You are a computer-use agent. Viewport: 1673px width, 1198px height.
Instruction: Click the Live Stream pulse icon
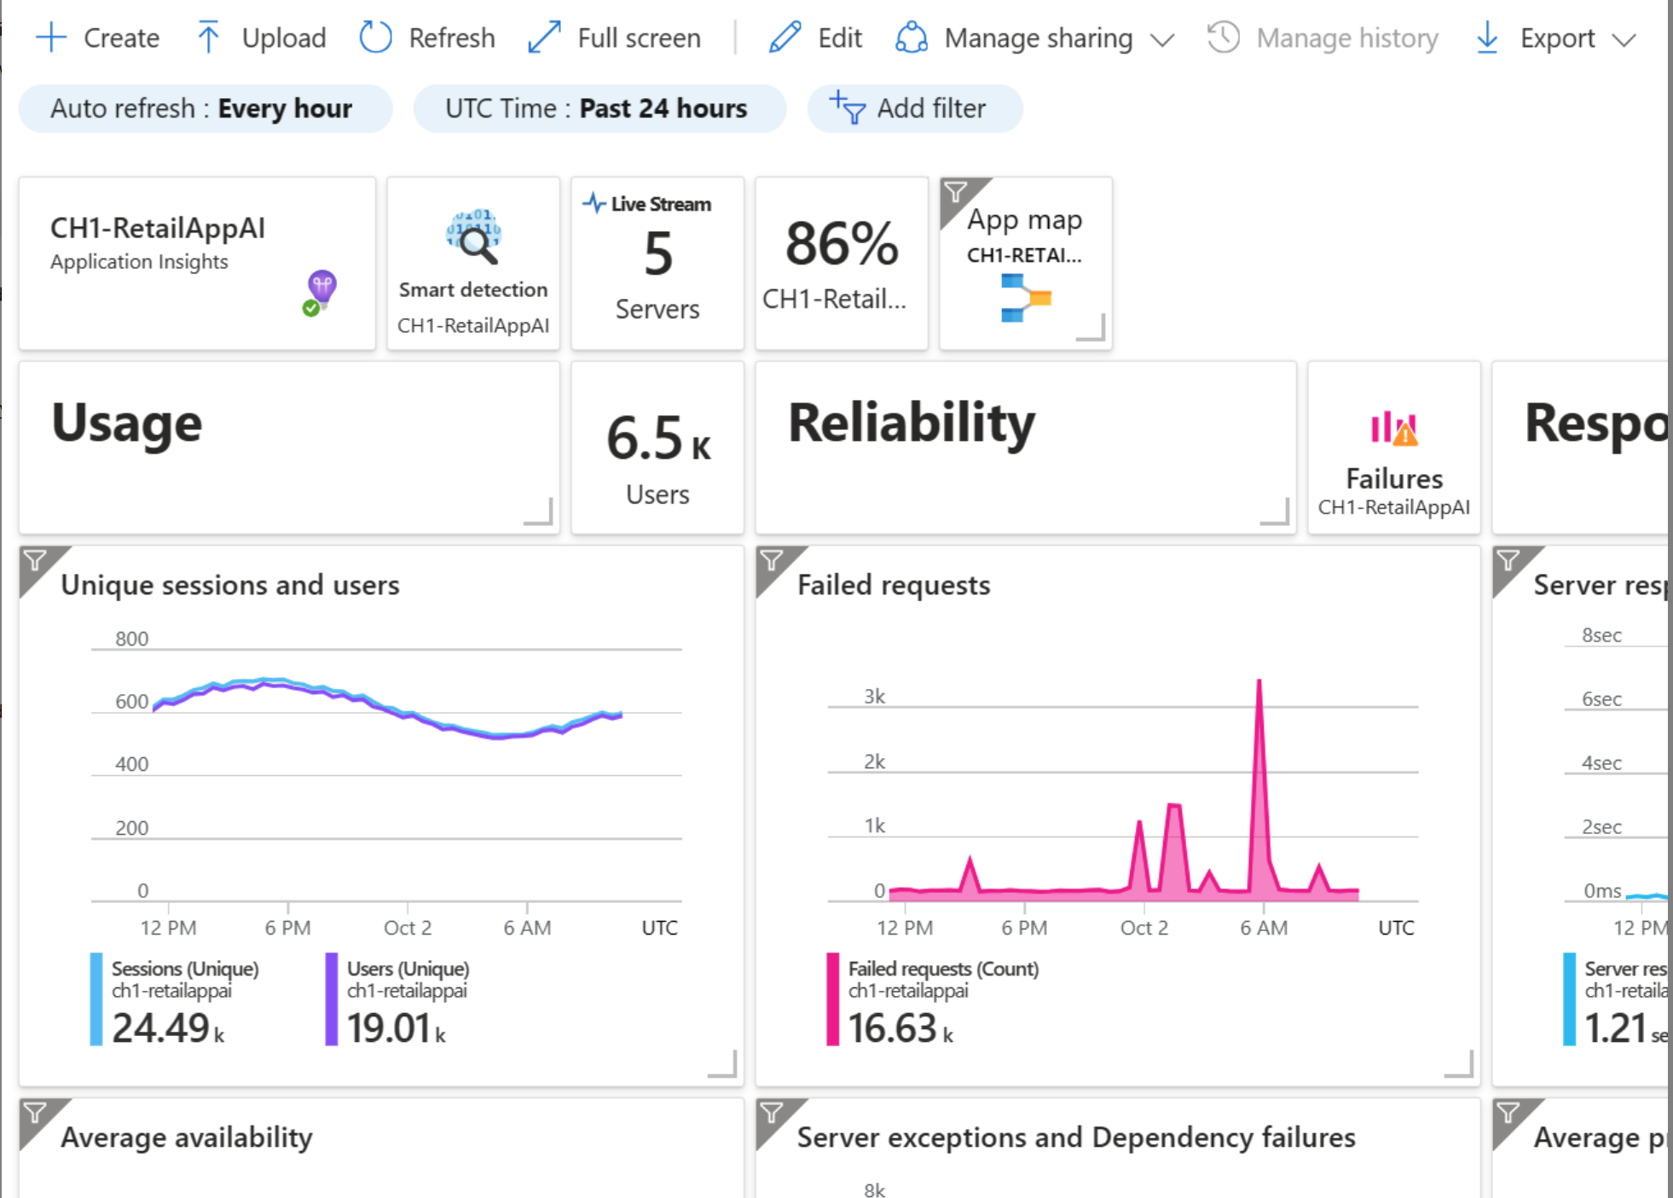tap(594, 204)
